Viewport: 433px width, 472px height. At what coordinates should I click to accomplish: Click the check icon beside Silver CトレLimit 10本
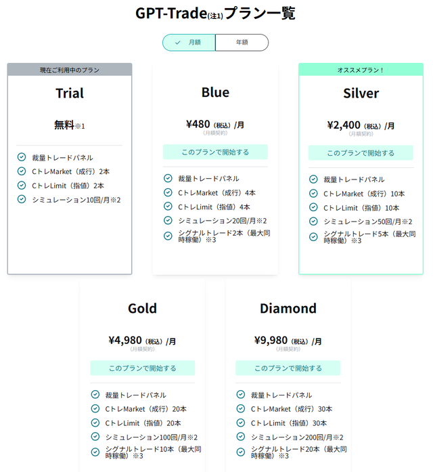tap(313, 207)
